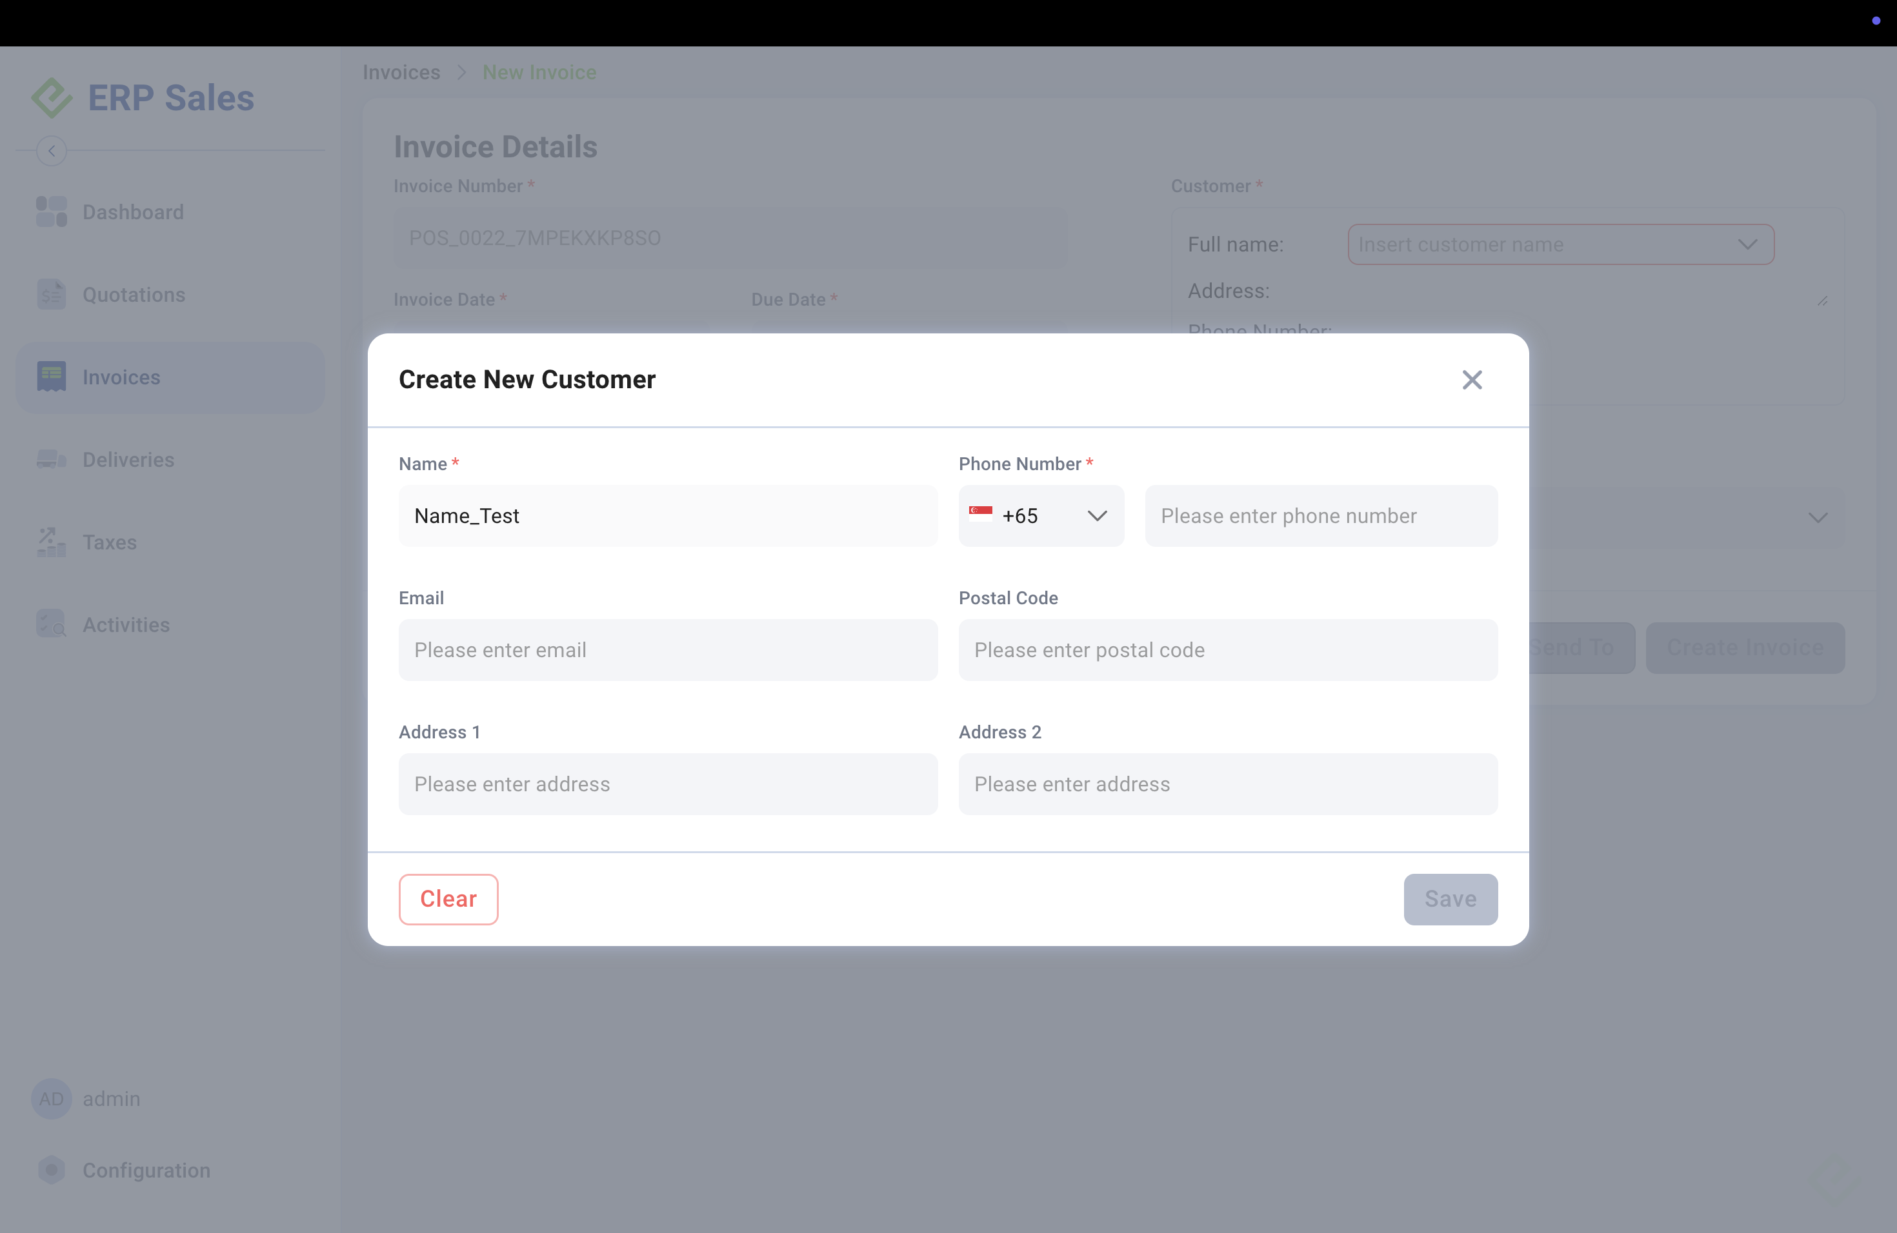The image size is (1897, 1233).
Task: Go to Invoices breadcrumb link
Action: pyautogui.click(x=401, y=72)
